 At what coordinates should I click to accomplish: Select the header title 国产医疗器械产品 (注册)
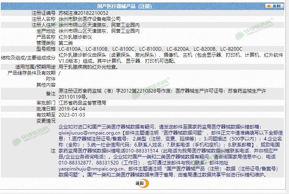coord(125,6)
